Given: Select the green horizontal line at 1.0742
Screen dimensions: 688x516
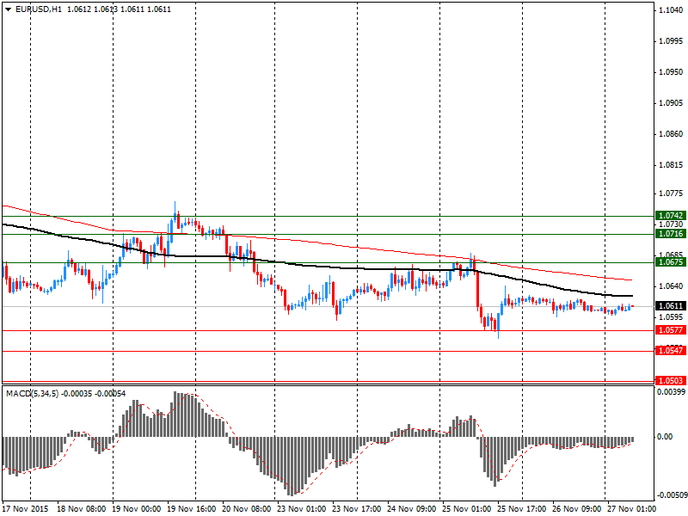Looking at the screenshot, I should (329, 216).
